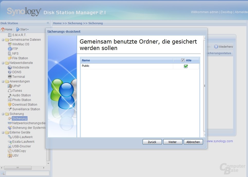Open USB-Drucker printer icon

(x=10, y=146)
